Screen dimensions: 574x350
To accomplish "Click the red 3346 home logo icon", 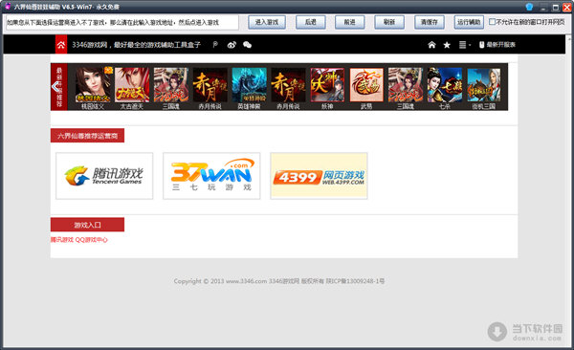I will [61, 45].
